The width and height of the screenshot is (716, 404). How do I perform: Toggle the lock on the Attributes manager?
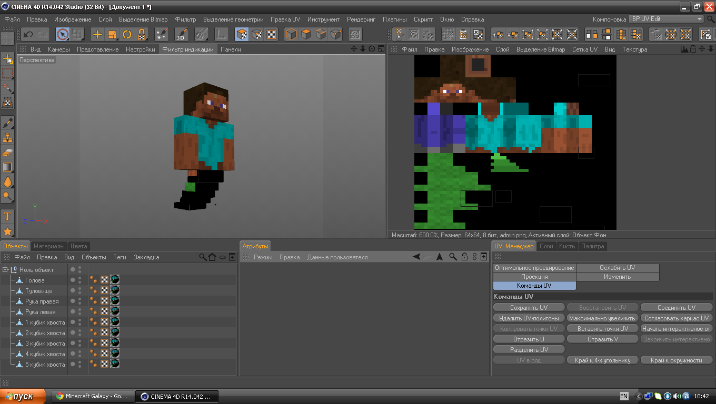click(x=465, y=257)
